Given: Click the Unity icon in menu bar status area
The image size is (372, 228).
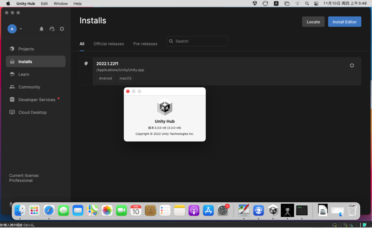Looking at the screenshot, I should (255, 3).
